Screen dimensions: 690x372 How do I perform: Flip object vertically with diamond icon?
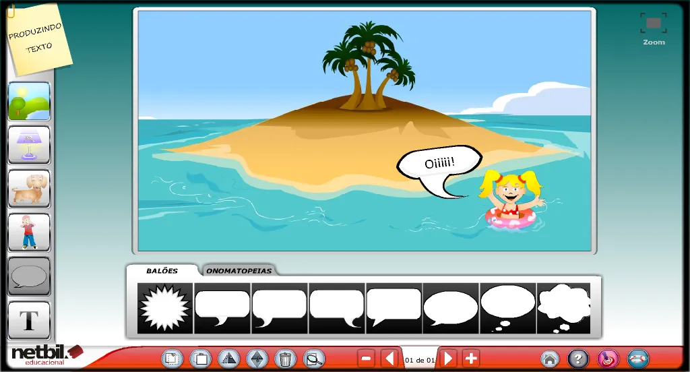click(x=257, y=359)
